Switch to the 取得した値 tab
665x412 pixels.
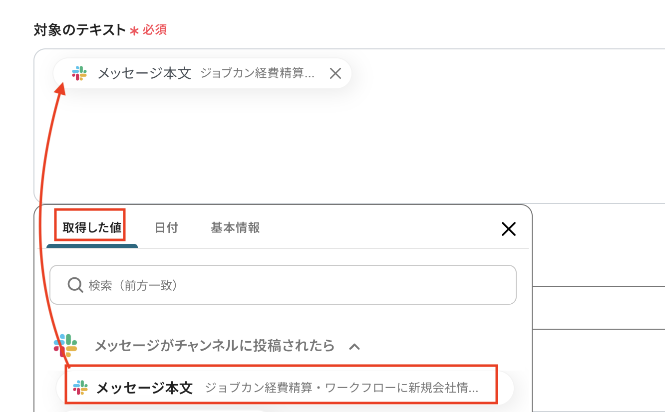(92, 228)
